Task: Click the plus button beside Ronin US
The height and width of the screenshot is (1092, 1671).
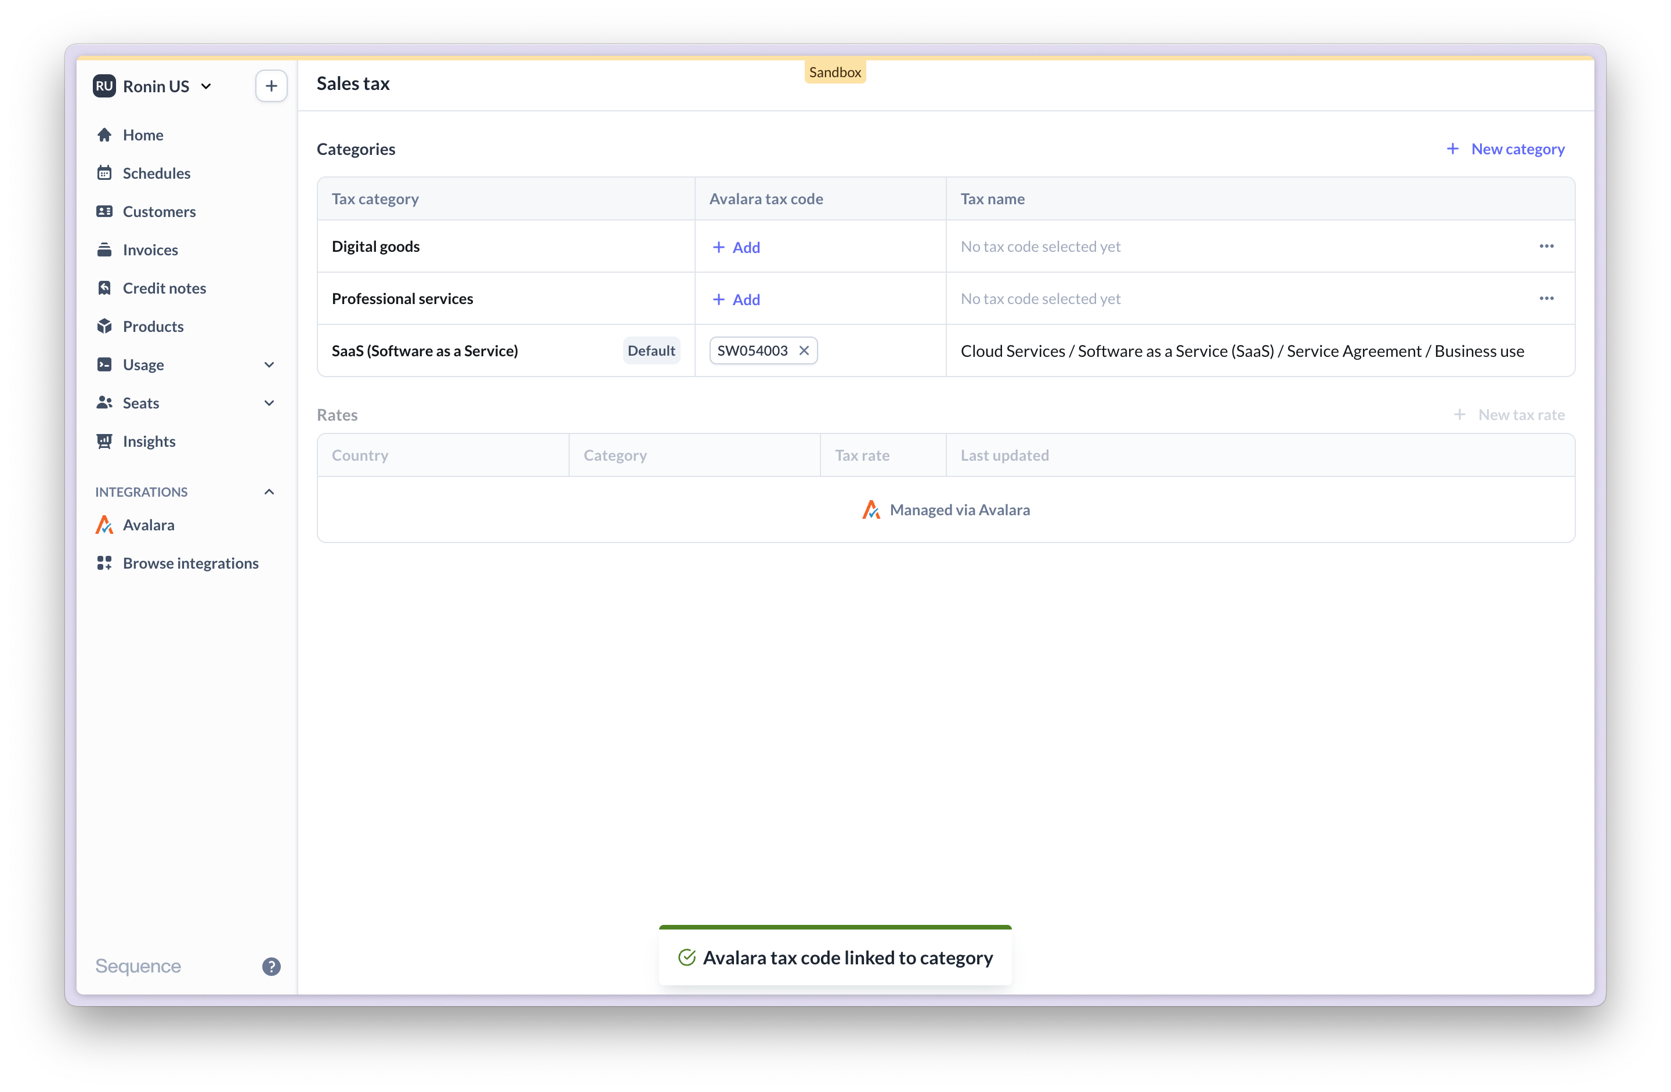Action: 271,86
